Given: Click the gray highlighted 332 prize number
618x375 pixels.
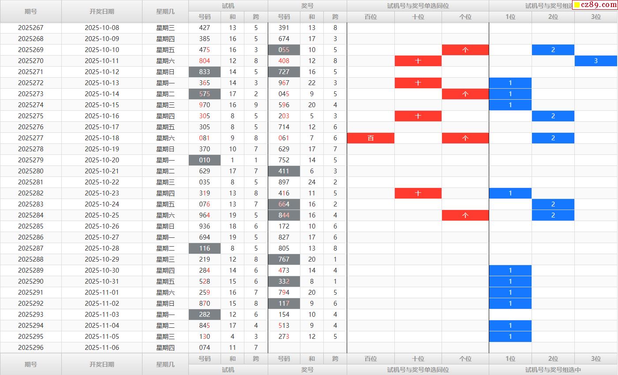Looking at the screenshot, I should 284,281.
